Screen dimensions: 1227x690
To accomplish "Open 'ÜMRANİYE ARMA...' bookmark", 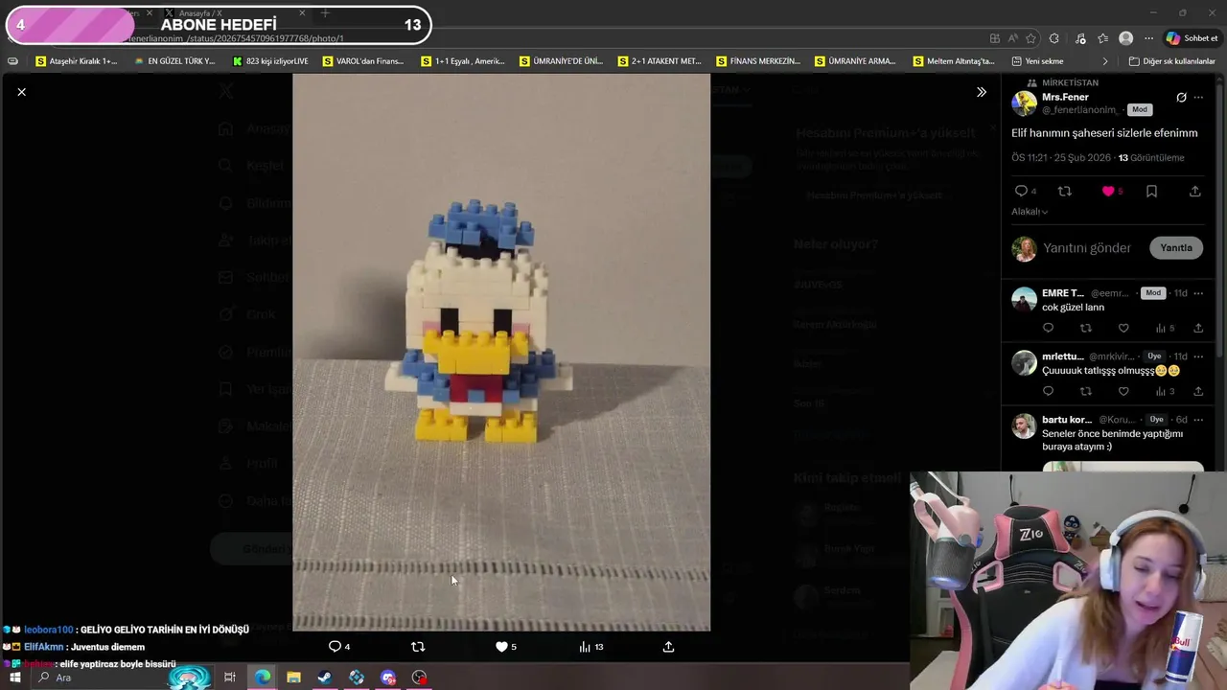I will (x=855, y=61).
